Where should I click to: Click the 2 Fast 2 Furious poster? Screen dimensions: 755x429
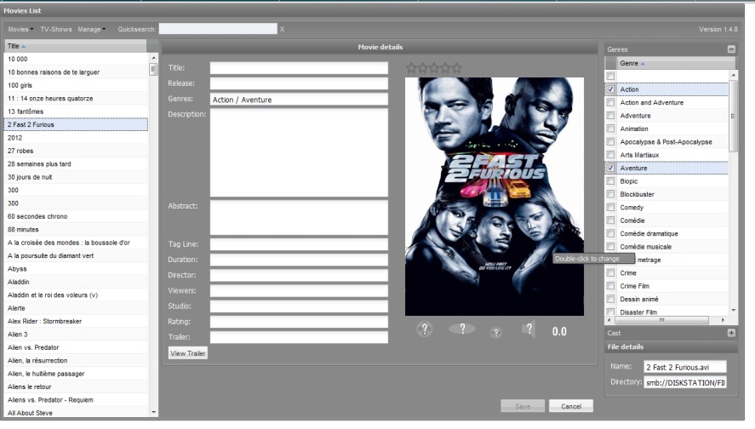click(x=495, y=197)
